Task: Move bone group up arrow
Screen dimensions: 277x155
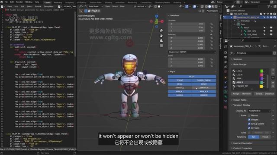Action: tap(273, 83)
